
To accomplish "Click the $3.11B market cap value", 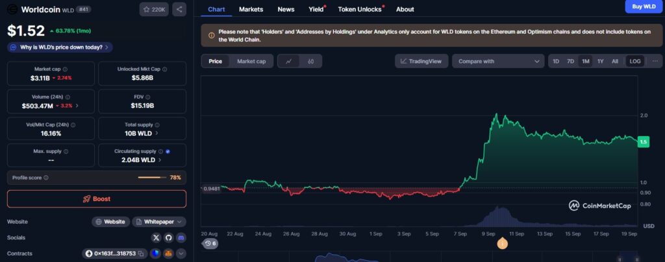I will (40, 78).
